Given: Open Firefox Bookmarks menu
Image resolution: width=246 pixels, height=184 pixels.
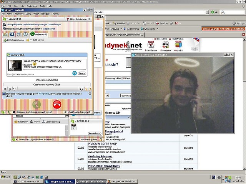Looking at the screenshot, I should click(32, 6).
